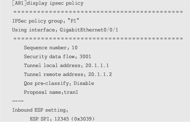Click the hexadecimal value (0x3039)

click(83, 119)
